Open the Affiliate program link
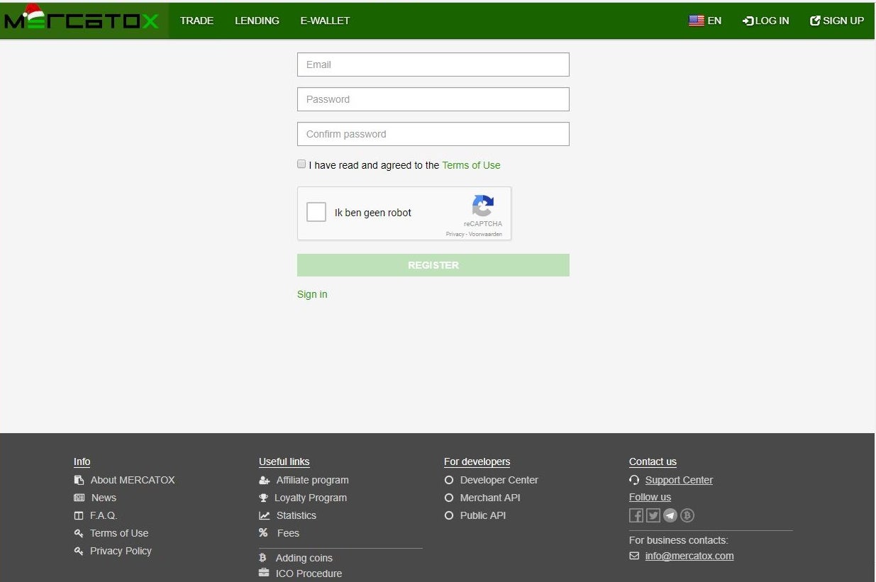The width and height of the screenshot is (876, 582). 312,480
